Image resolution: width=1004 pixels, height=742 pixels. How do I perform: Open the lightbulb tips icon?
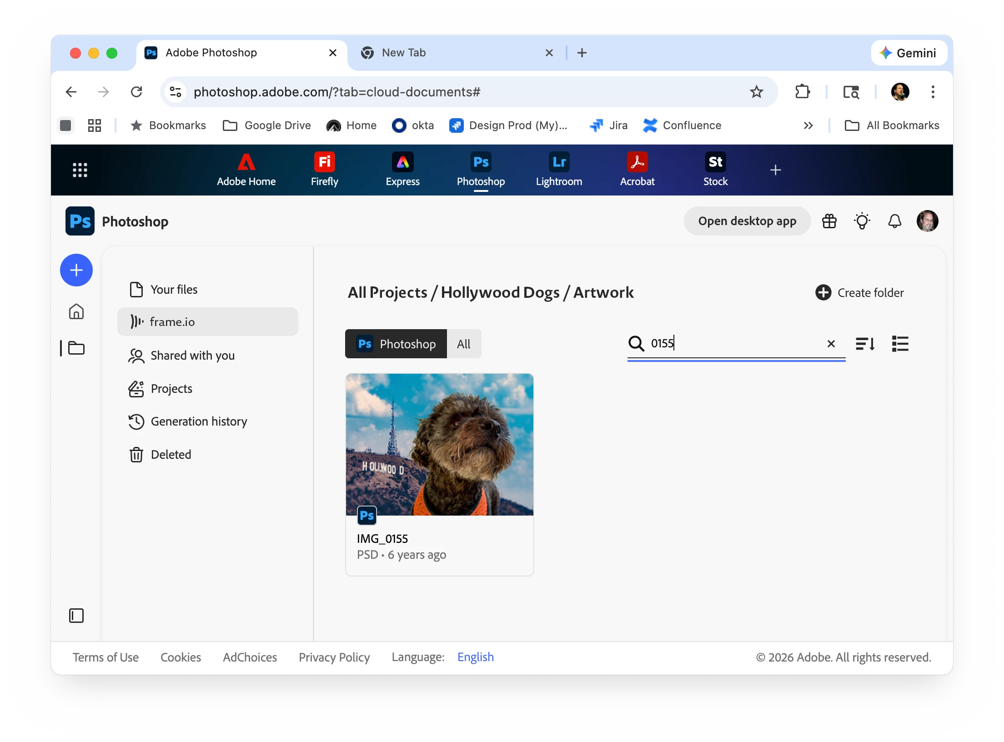point(862,221)
